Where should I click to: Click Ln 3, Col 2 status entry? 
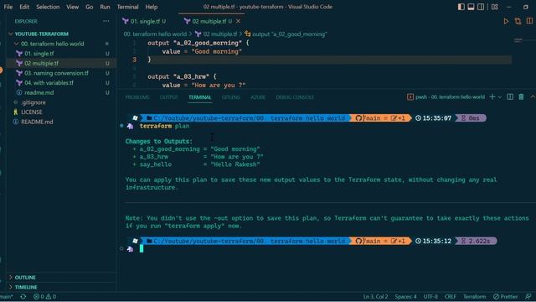click(375, 296)
